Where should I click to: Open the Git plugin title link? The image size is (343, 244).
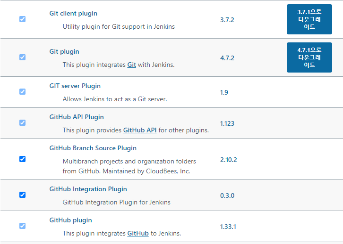coord(64,52)
